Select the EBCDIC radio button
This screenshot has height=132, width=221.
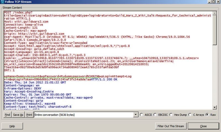pos(155,115)
